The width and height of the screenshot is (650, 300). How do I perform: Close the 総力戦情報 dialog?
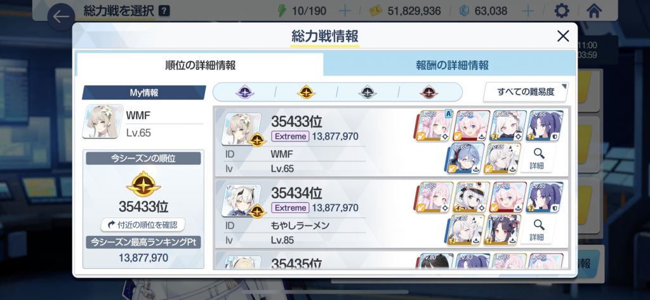[x=563, y=36]
